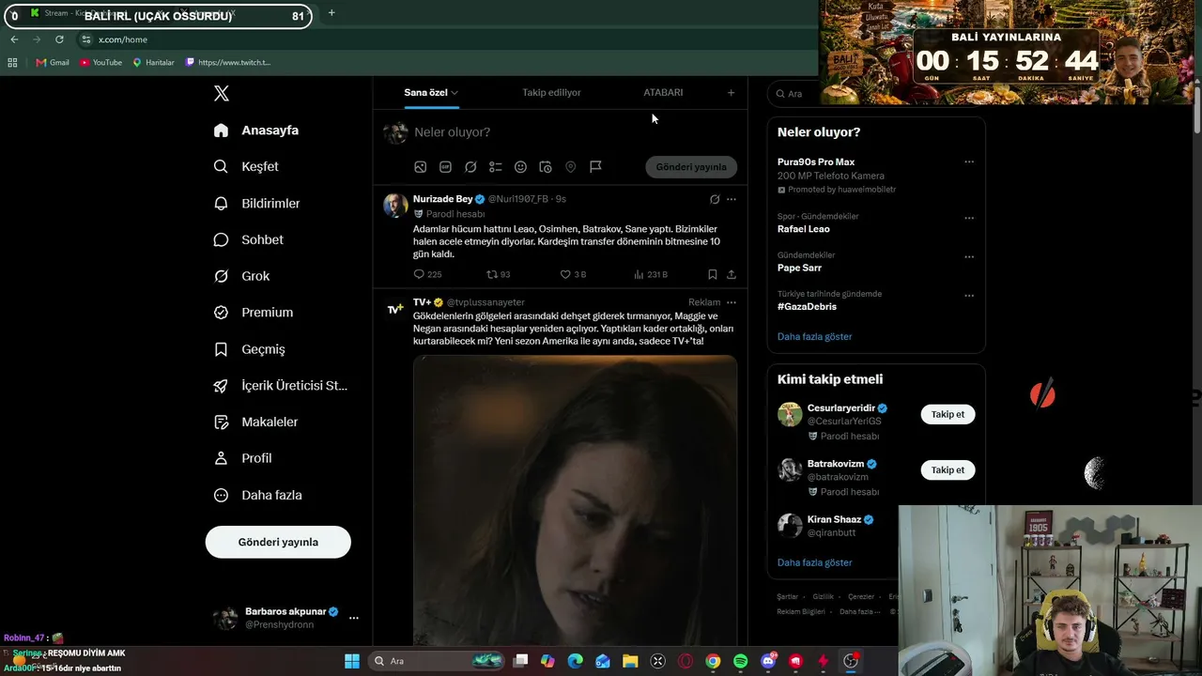Open Discord from the taskbar

[x=768, y=661]
